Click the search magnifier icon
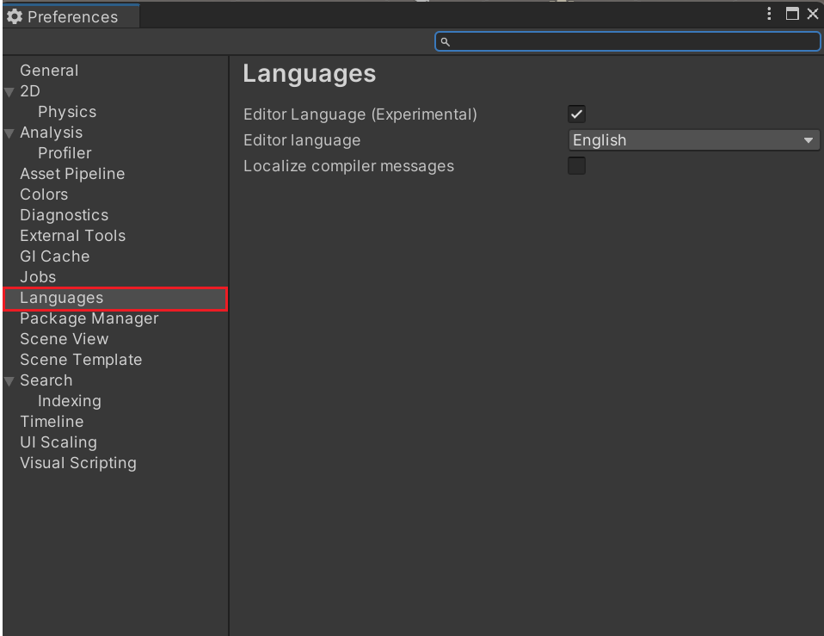The image size is (824, 636). (445, 41)
